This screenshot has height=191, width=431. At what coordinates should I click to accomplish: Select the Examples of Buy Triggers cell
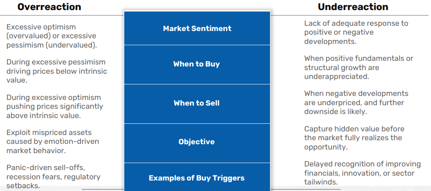(x=197, y=178)
